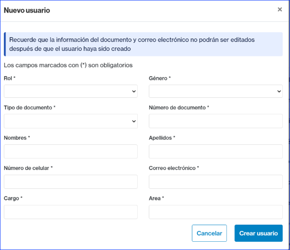
Task: Click the "Rol *" field label
Action: (x=10, y=78)
